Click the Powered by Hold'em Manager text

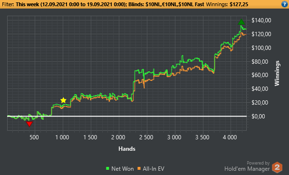[x=247, y=166]
